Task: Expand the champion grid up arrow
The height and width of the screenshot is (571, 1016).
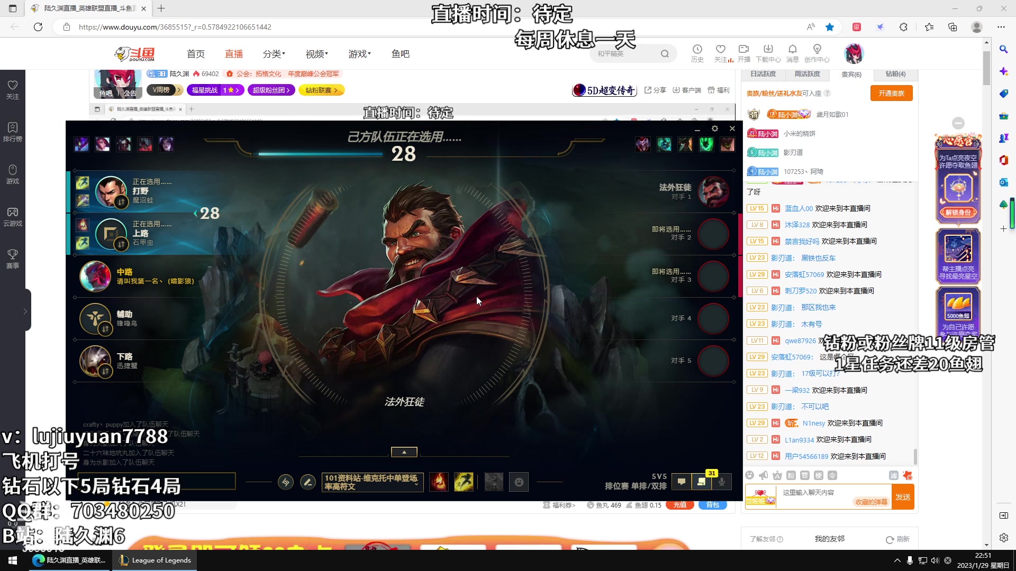Action: click(404, 452)
